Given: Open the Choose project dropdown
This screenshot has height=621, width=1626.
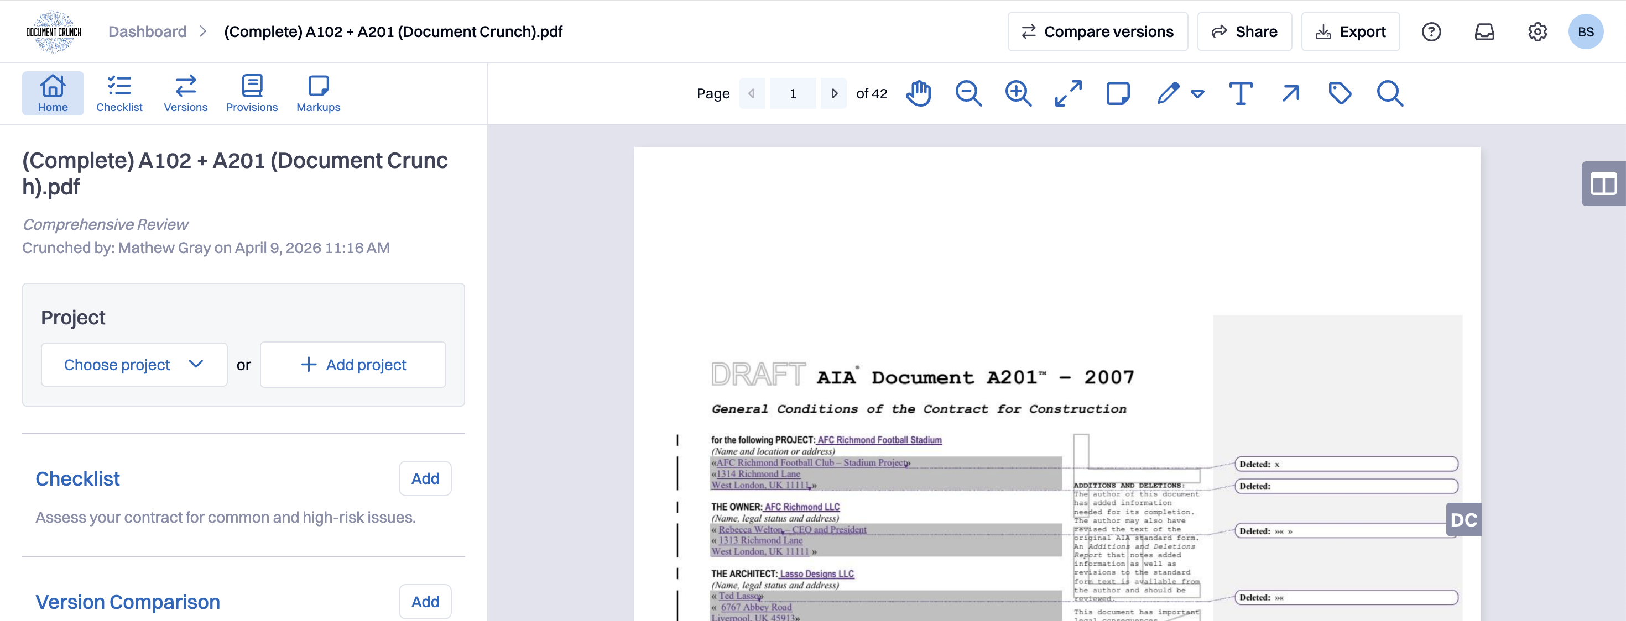Looking at the screenshot, I should point(134,365).
